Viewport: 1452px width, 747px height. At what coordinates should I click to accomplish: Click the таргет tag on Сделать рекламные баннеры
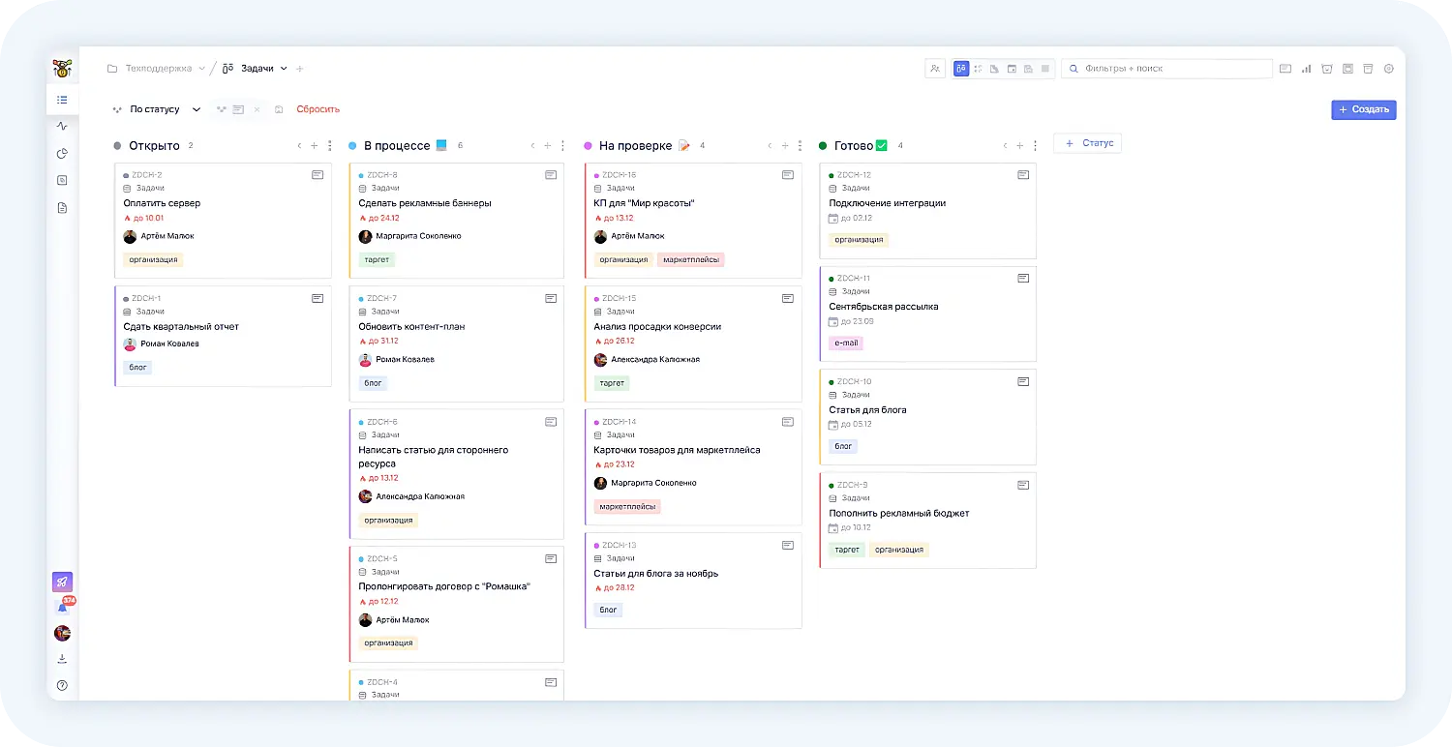378,259
